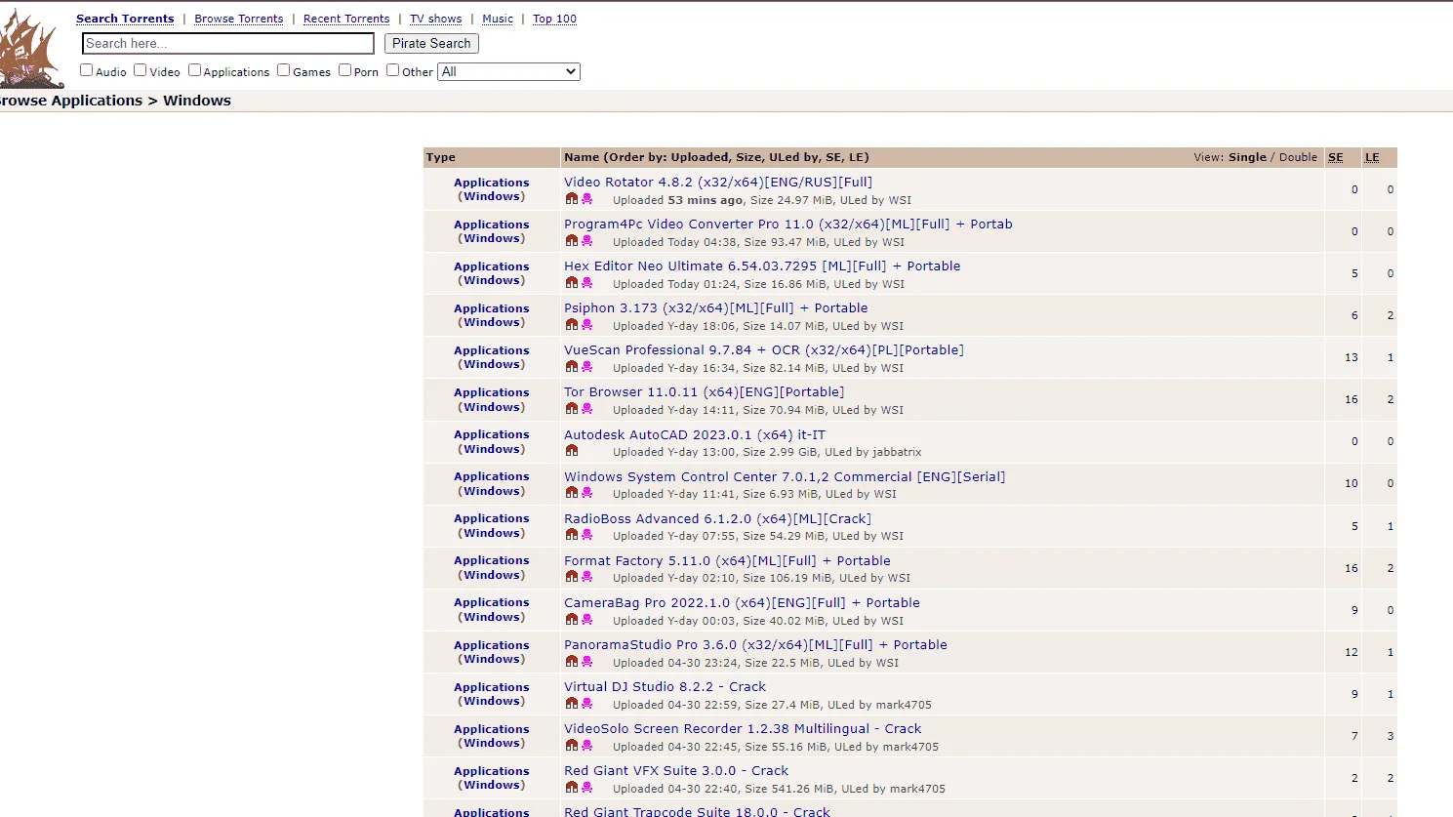Viewport: 1453px width, 817px height.
Task: Click the magnet icon for RadioBoss Advanced
Action: [572, 535]
